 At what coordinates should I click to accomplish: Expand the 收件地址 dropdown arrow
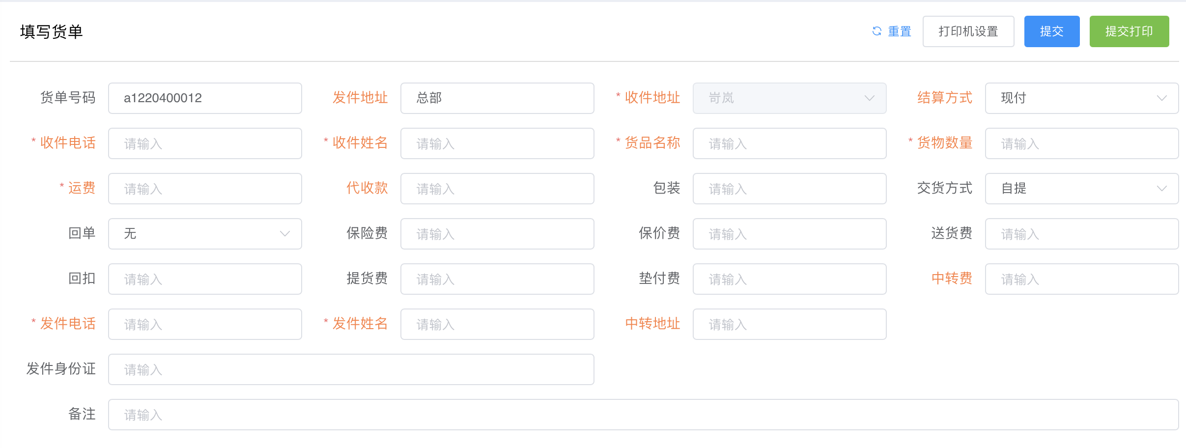point(869,98)
